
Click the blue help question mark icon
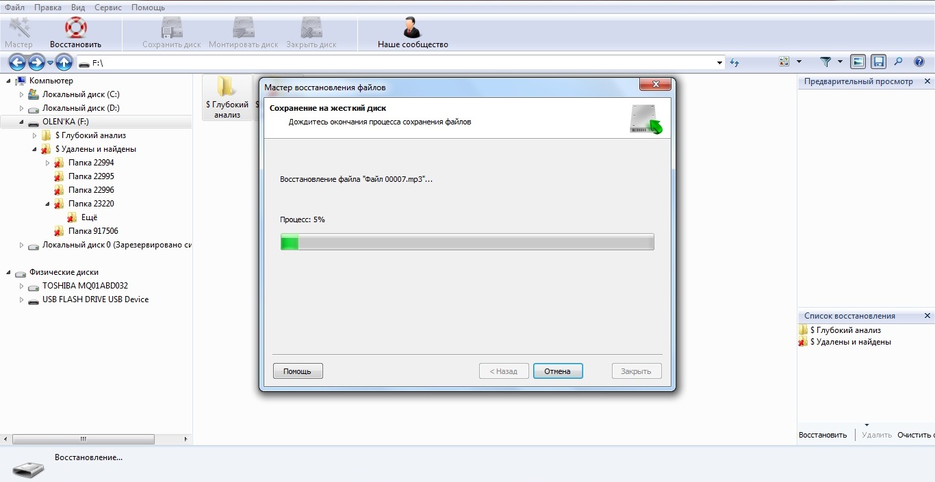(919, 62)
